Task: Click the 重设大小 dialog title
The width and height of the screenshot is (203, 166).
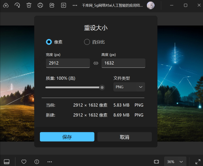Action: click(x=96, y=28)
